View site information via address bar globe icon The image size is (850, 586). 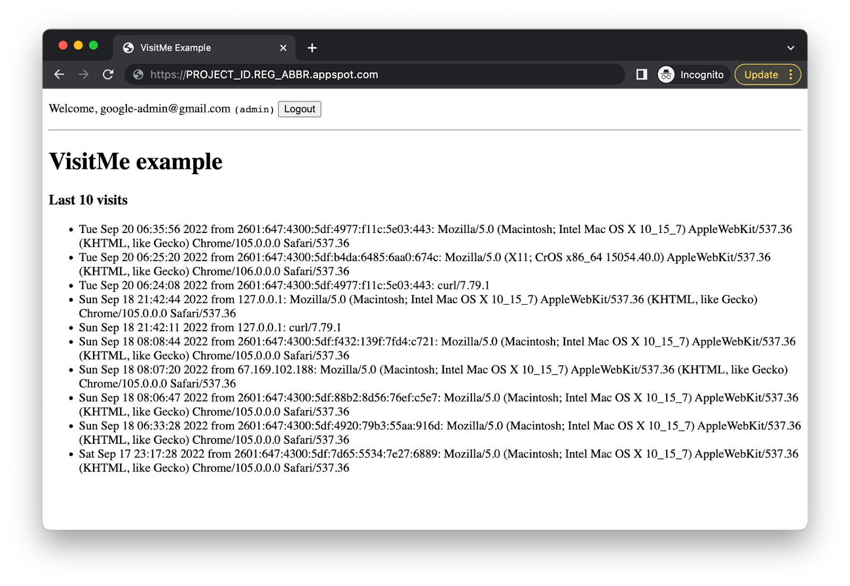[138, 75]
